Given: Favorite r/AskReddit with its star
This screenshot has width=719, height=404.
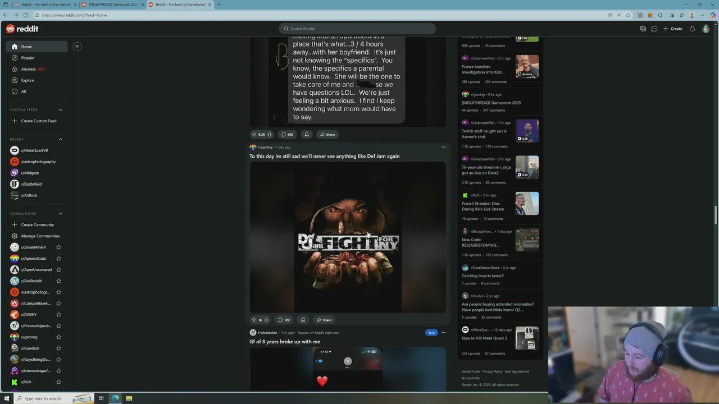Looking at the screenshot, I should pyautogui.click(x=58, y=281).
